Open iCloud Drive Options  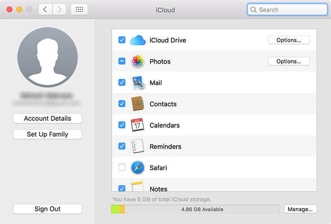click(x=289, y=40)
